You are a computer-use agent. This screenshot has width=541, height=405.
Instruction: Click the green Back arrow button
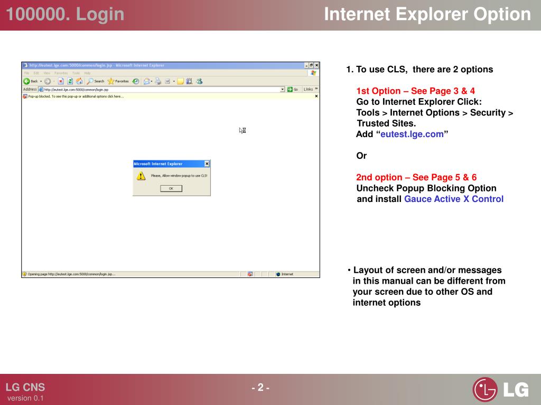coord(26,81)
